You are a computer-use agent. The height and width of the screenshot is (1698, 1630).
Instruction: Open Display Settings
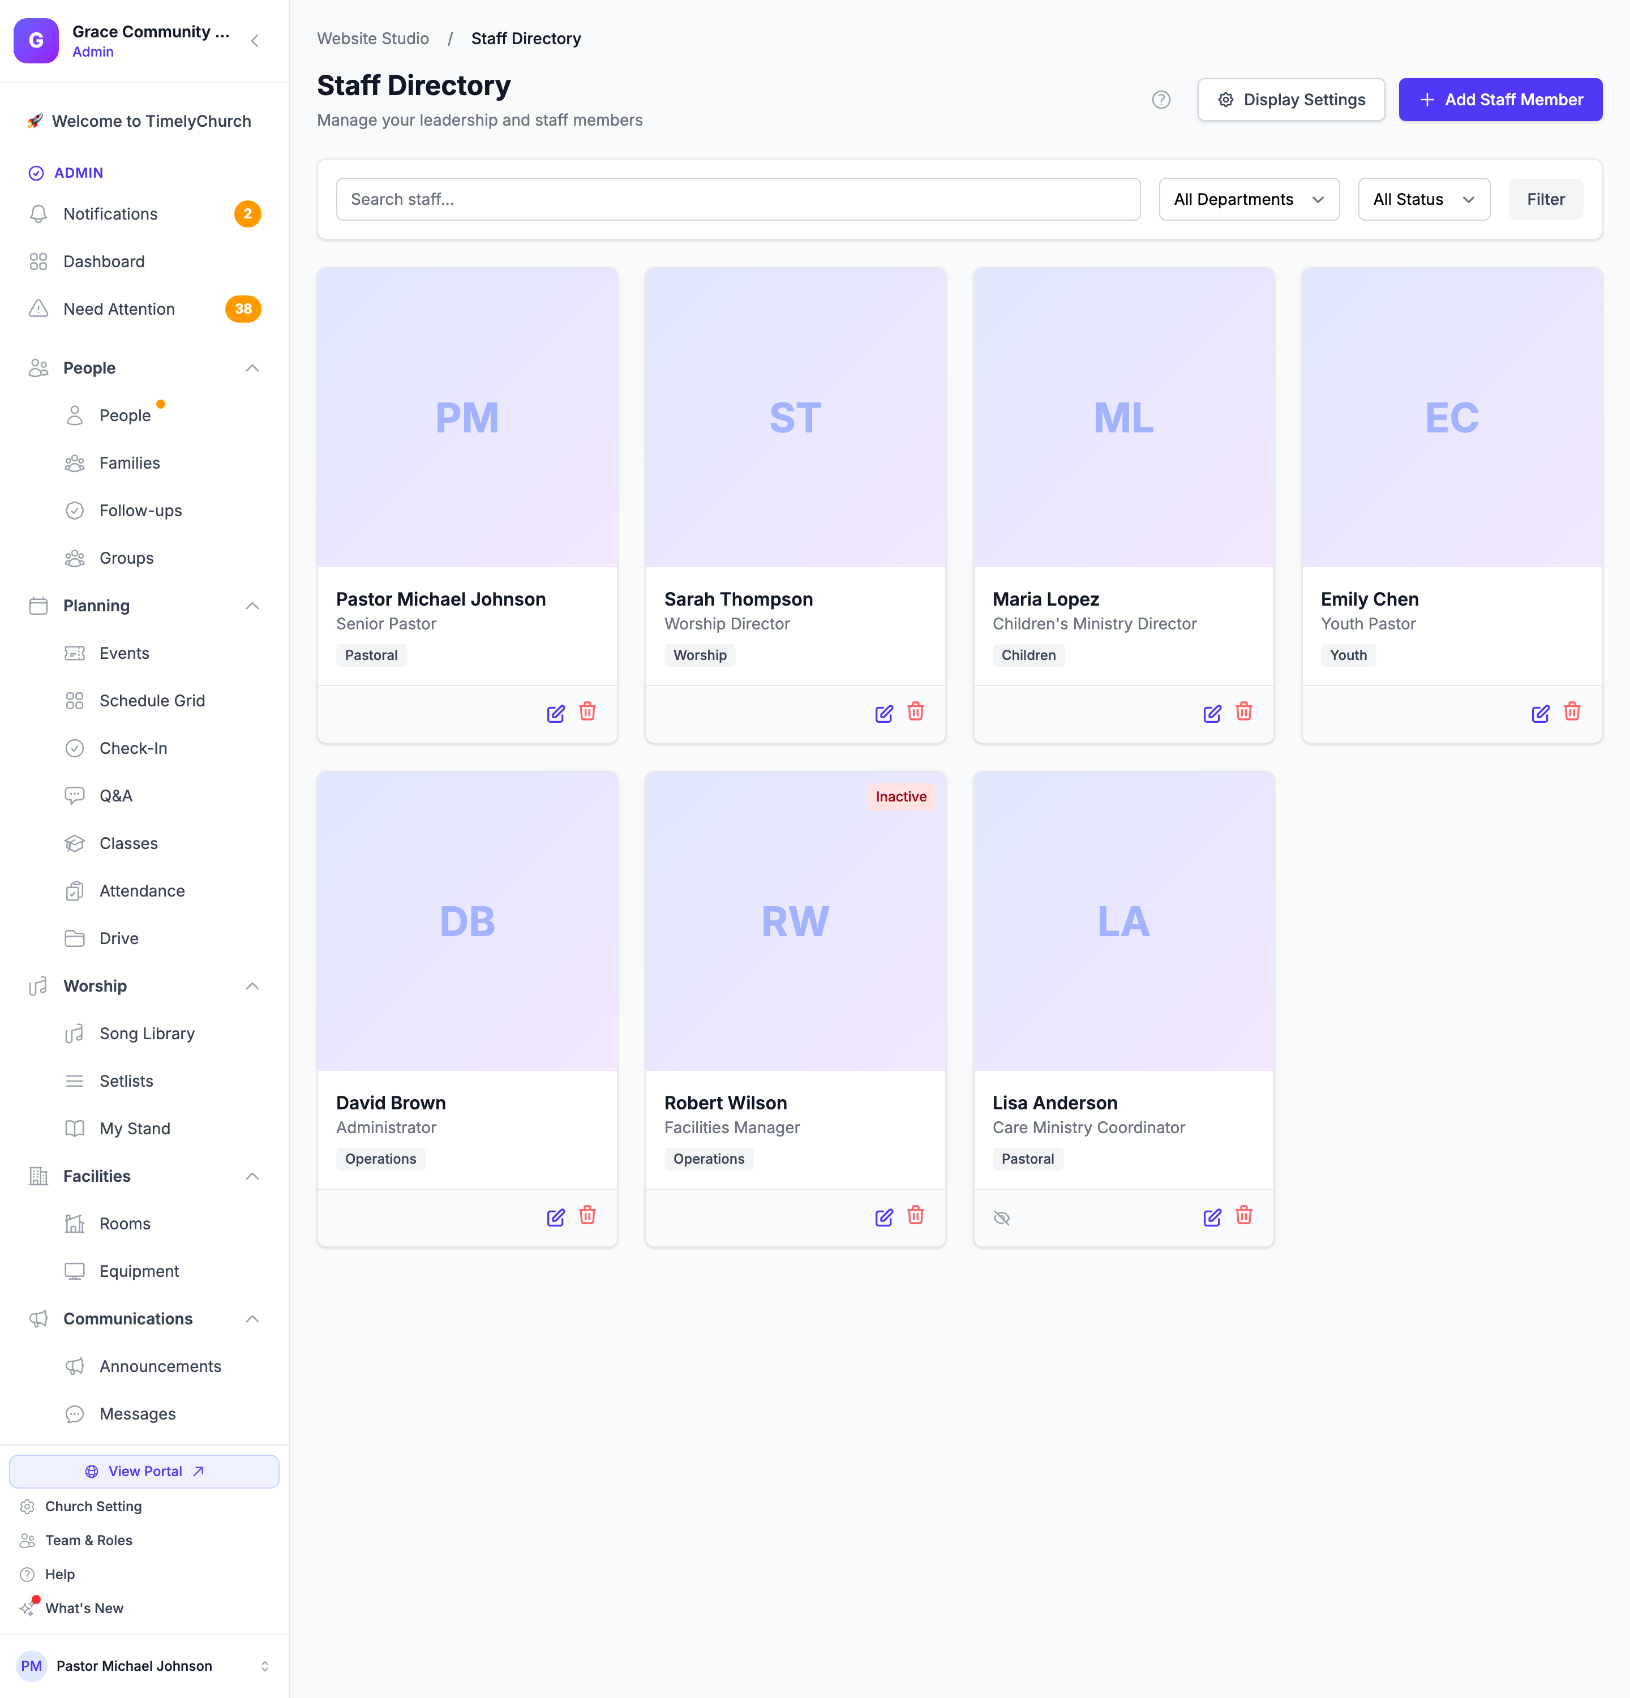click(x=1290, y=100)
